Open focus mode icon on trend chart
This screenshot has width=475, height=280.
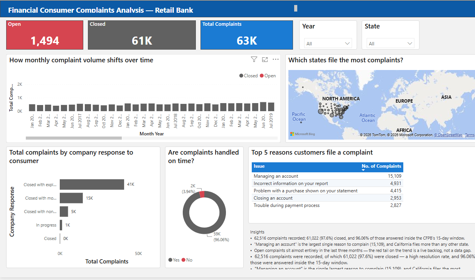[265, 59]
